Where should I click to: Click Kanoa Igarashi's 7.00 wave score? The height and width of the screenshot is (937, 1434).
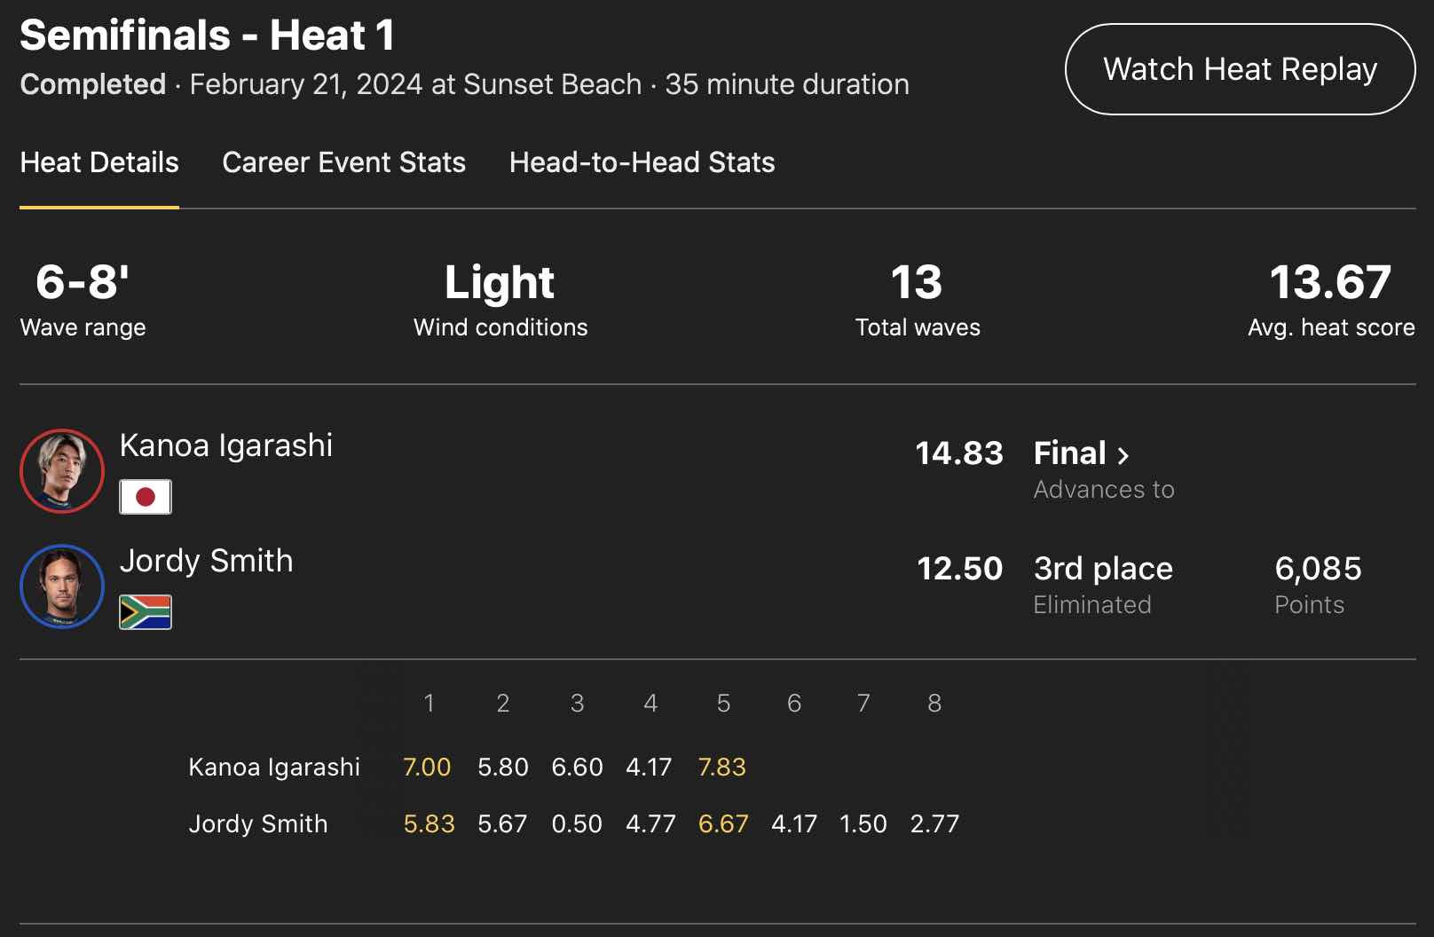(x=427, y=767)
